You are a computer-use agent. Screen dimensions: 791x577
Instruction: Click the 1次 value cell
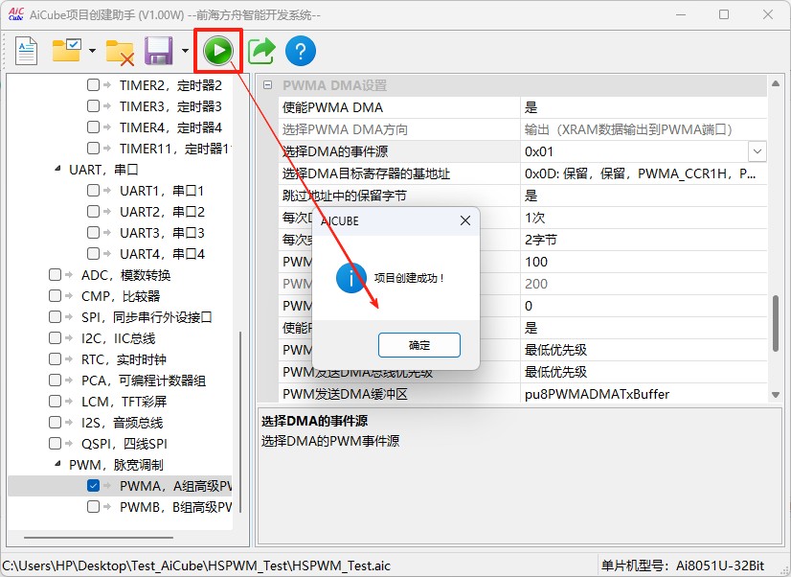click(x=644, y=218)
